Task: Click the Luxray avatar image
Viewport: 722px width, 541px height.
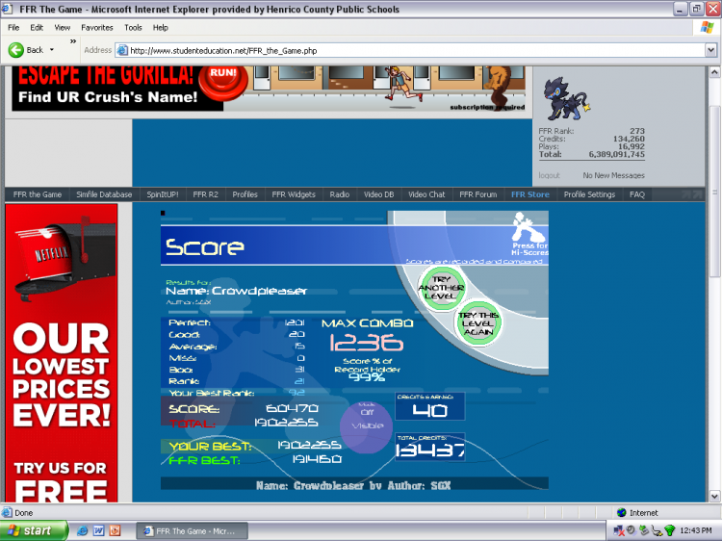Action: tap(566, 99)
